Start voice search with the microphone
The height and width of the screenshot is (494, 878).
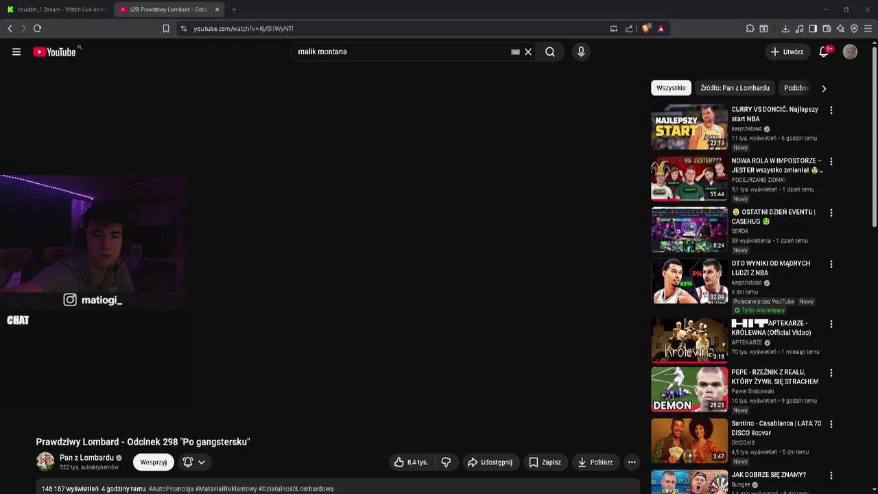coord(581,51)
